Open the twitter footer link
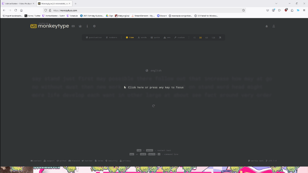308x173 pixels. click(x=87, y=161)
